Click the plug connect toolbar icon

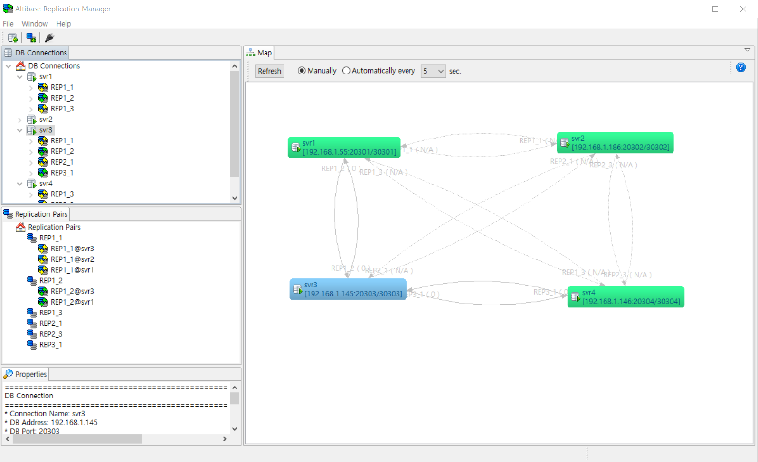coord(49,37)
